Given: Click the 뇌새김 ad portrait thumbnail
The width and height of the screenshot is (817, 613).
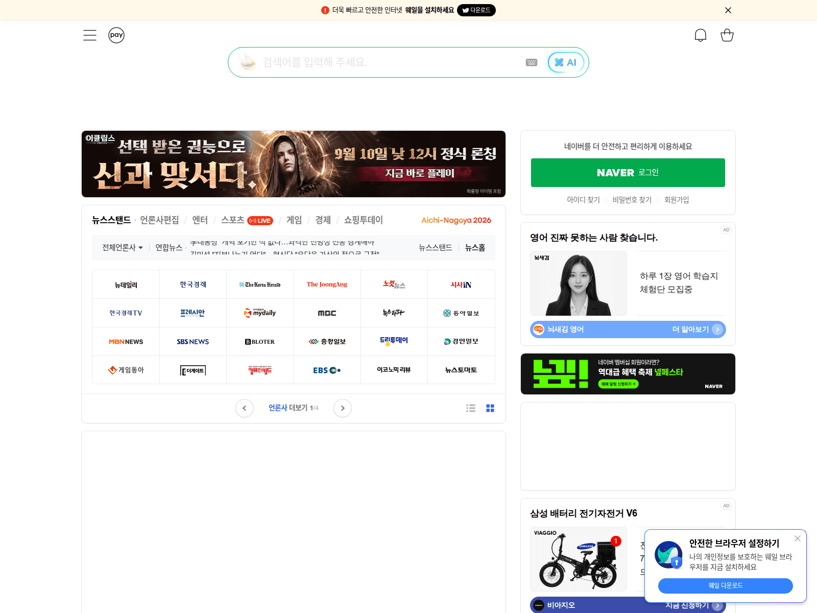Looking at the screenshot, I should [579, 283].
